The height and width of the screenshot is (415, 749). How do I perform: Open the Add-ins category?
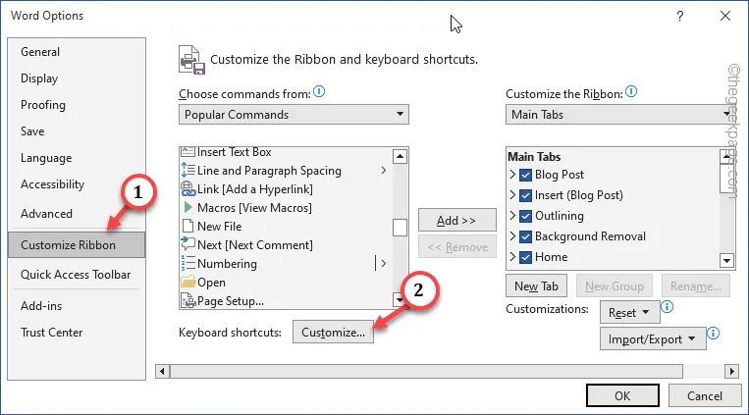pos(41,306)
